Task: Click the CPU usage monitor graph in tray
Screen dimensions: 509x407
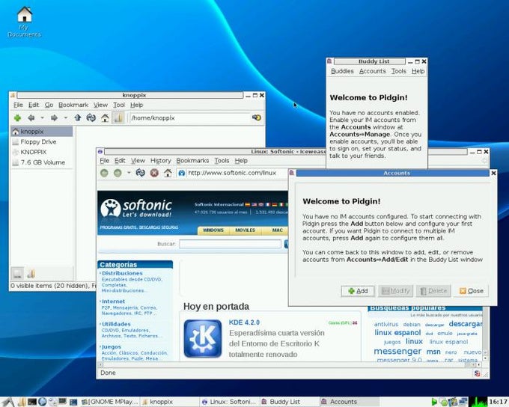Action: [x=479, y=402]
